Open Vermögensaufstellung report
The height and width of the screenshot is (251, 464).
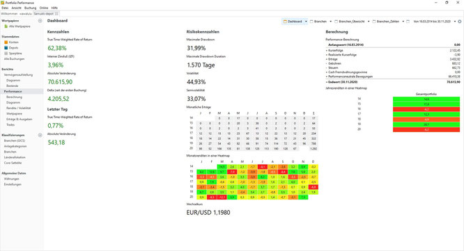pyautogui.click(x=18, y=74)
